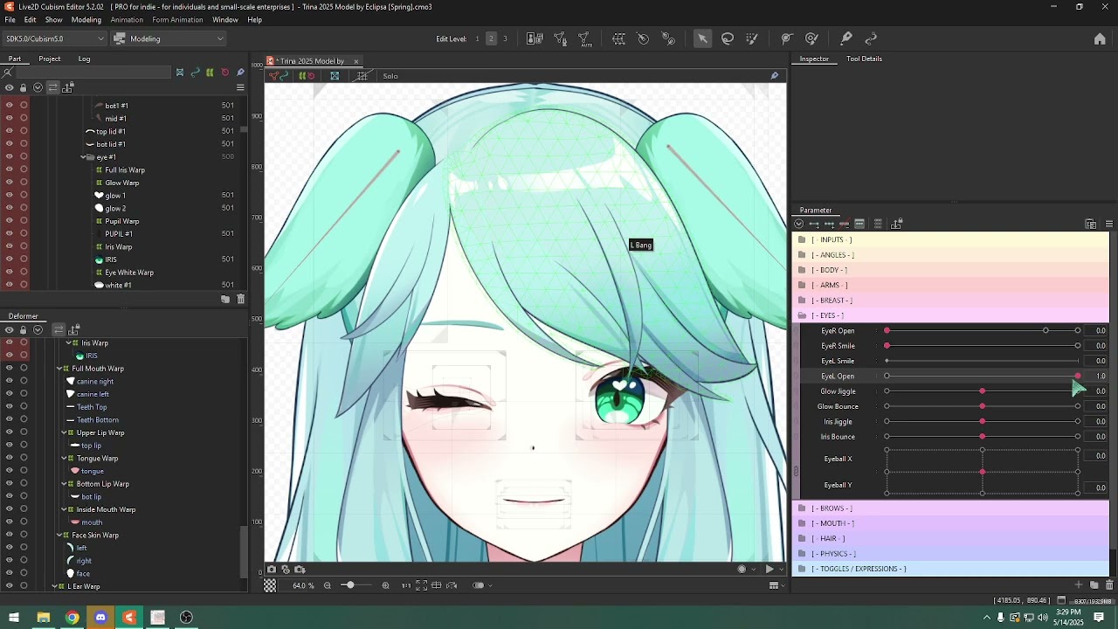Switch to the Project tab
Viewport: 1118px width, 629px height.
click(x=50, y=59)
